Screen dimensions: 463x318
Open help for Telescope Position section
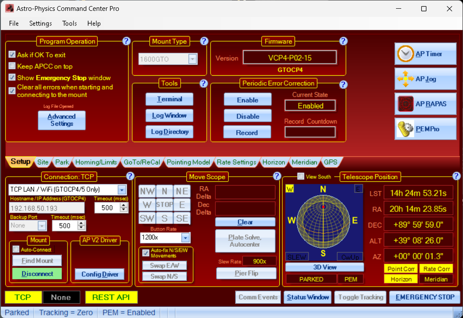click(x=456, y=176)
